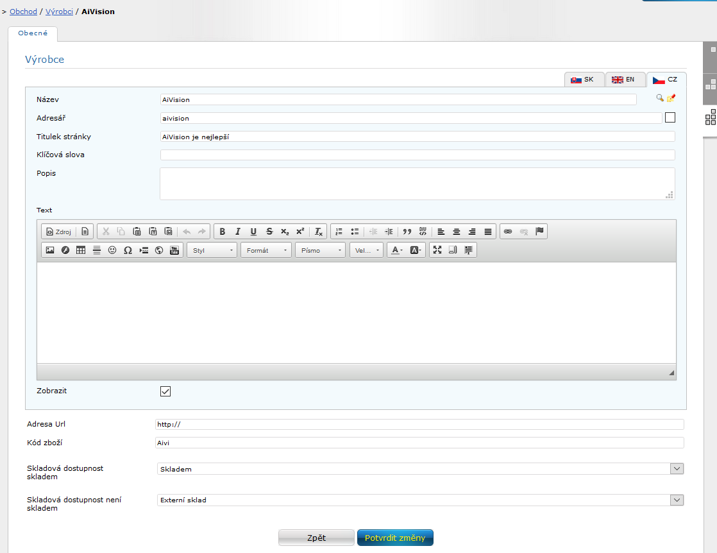Click the edit note icon next to Název
Image resolution: width=717 pixels, height=553 pixels.
671,98
